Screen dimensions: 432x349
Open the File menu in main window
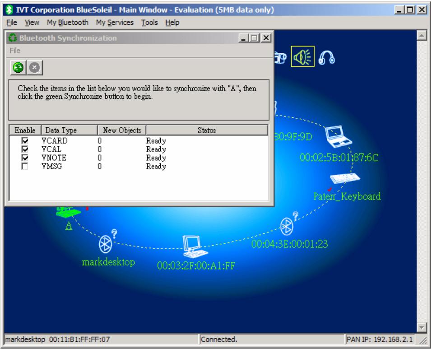coord(12,23)
